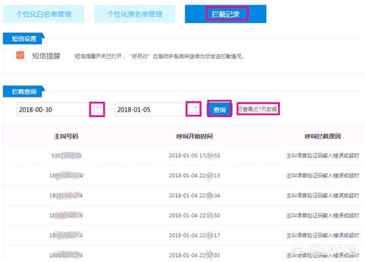Open the start date calendar picker icon

[97, 109]
